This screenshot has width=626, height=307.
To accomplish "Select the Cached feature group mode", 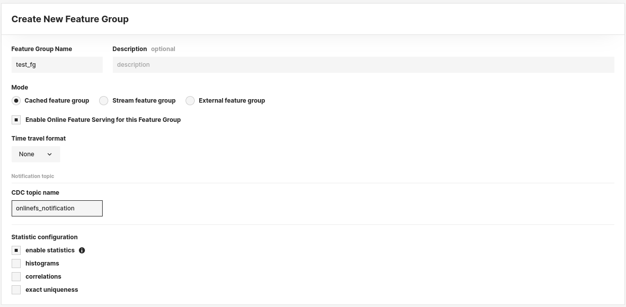I will coord(16,101).
